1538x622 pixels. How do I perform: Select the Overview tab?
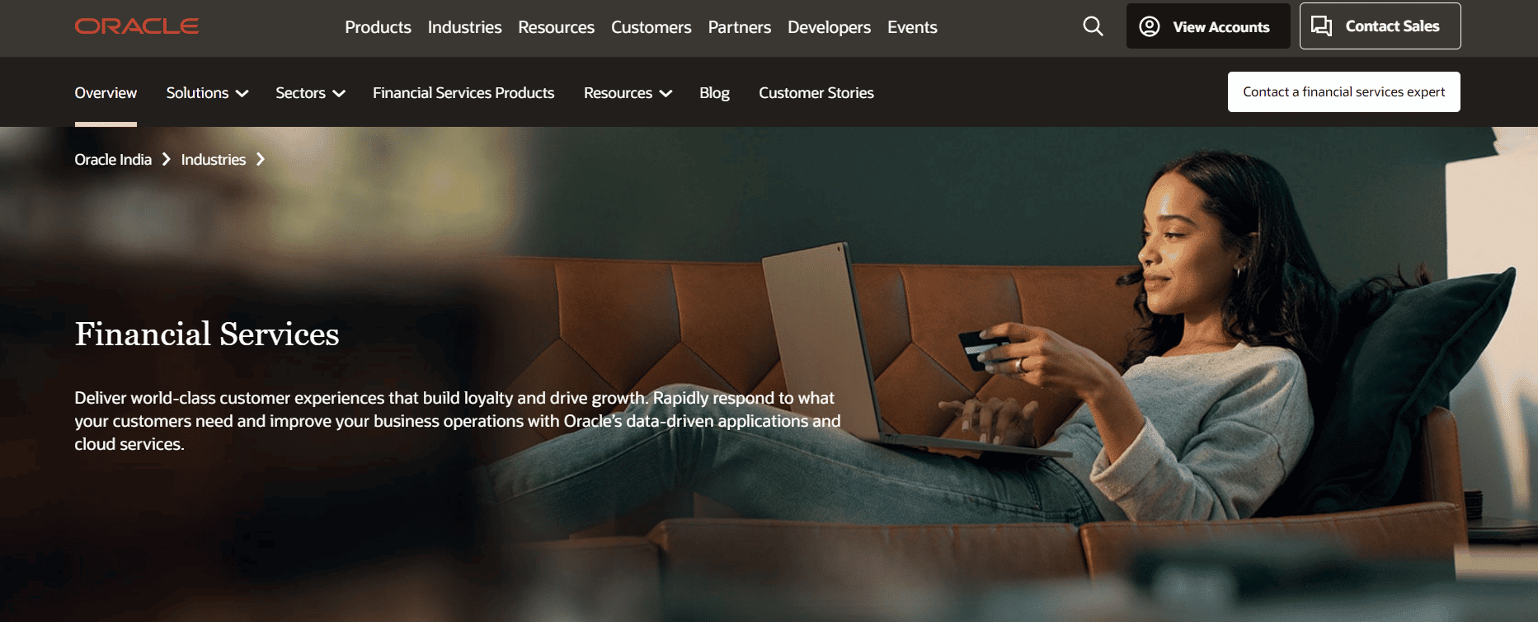106,93
